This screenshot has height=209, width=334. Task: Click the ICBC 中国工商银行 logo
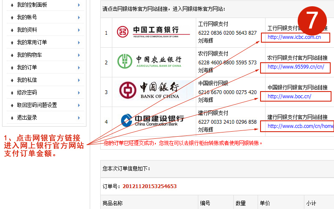(153, 32)
